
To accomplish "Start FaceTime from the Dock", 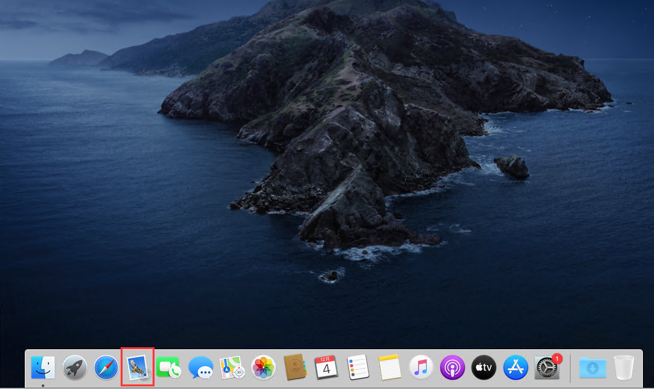I will pyautogui.click(x=170, y=367).
